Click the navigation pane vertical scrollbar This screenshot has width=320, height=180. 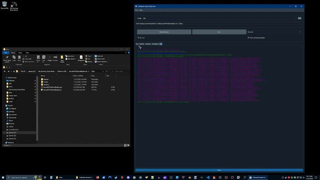pos(37,109)
